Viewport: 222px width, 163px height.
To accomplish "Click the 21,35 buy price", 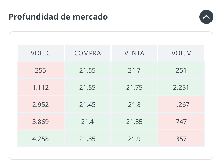I will (x=87, y=139).
